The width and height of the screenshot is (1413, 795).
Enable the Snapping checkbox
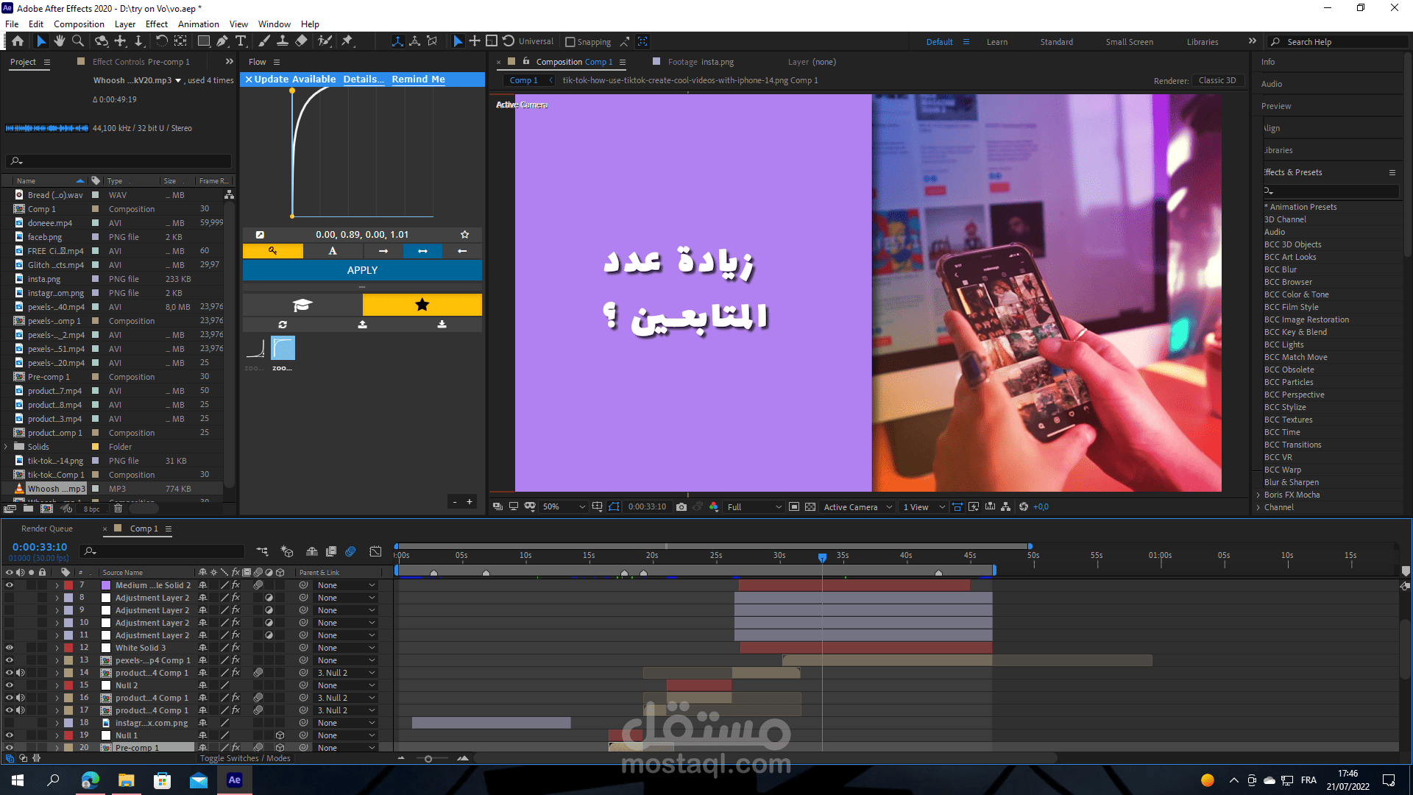pos(570,42)
